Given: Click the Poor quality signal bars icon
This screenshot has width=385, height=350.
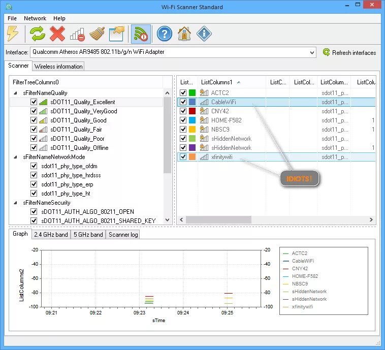Looking at the screenshot, I should [43, 139].
